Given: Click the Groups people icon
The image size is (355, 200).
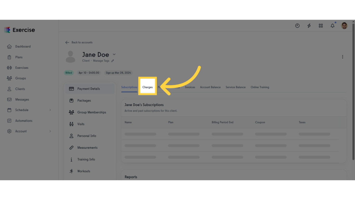Looking at the screenshot, I should click(9, 78).
